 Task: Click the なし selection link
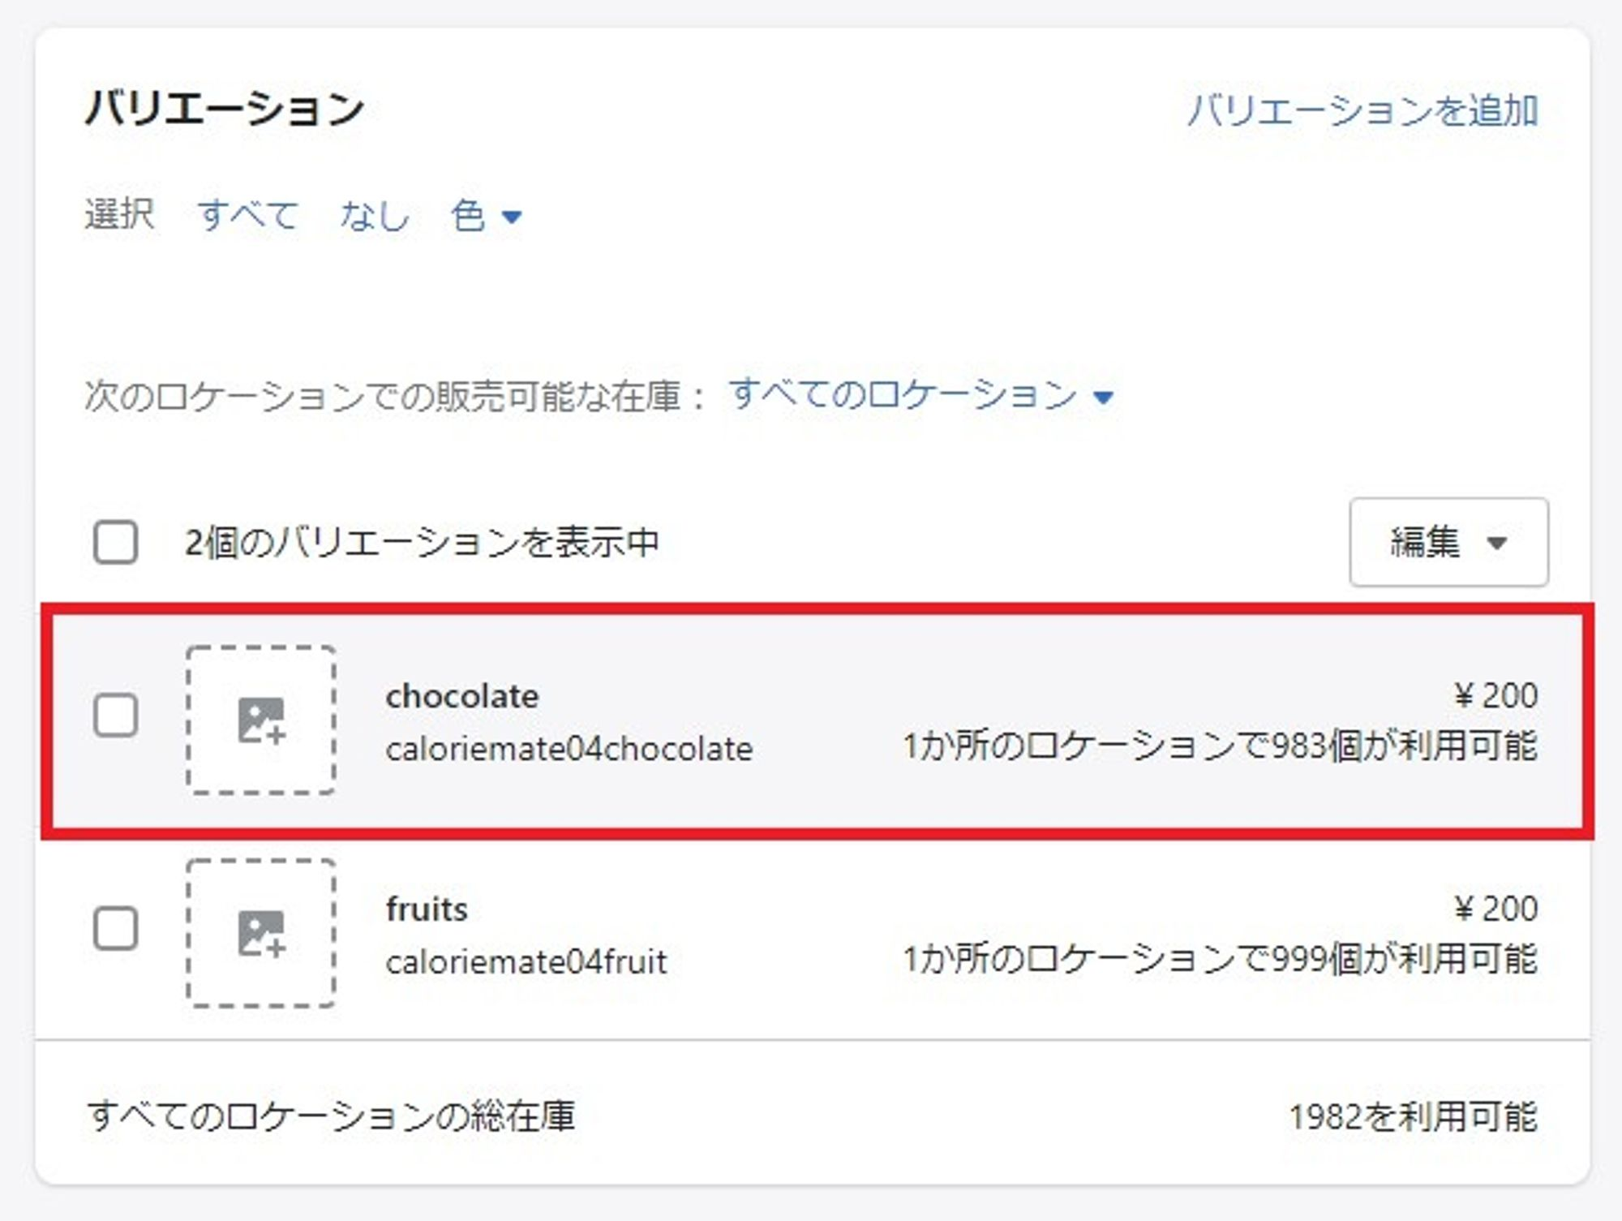[x=375, y=216]
